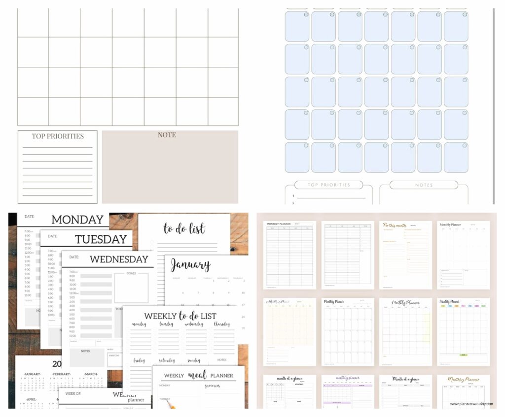Click the pencil icon on meal planner

click(172, 404)
